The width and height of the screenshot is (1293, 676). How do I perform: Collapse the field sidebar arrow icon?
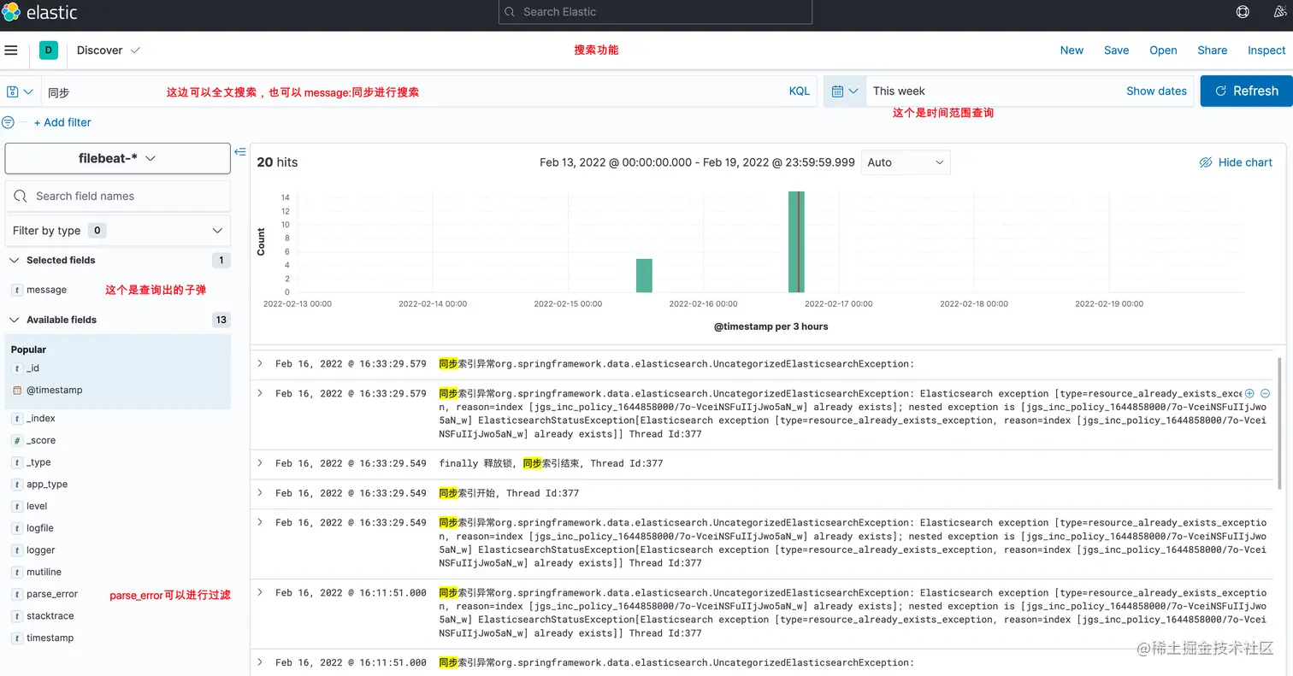click(x=240, y=151)
